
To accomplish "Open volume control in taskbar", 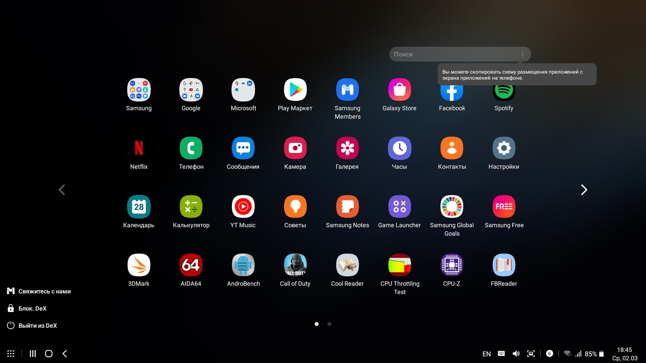I will 516,354.
